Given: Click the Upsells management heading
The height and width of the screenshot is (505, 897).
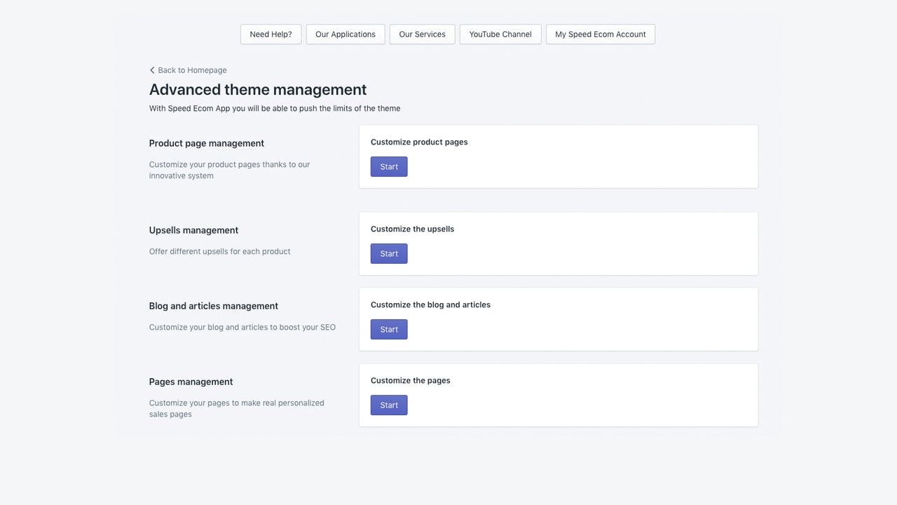Looking at the screenshot, I should pyautogui.click(x=193, y=230).
